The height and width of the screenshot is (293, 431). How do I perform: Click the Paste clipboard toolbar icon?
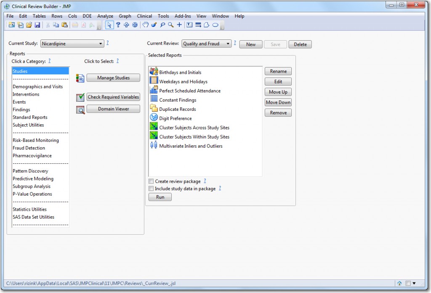point(64,25)
